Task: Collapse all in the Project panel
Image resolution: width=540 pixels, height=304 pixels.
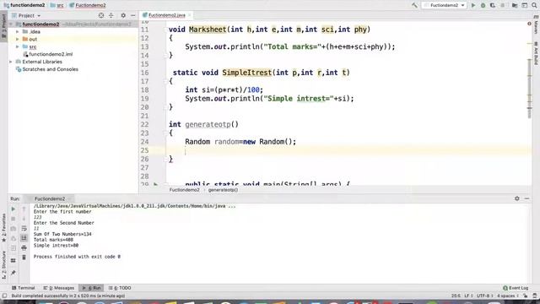Action: pos(111,15)
